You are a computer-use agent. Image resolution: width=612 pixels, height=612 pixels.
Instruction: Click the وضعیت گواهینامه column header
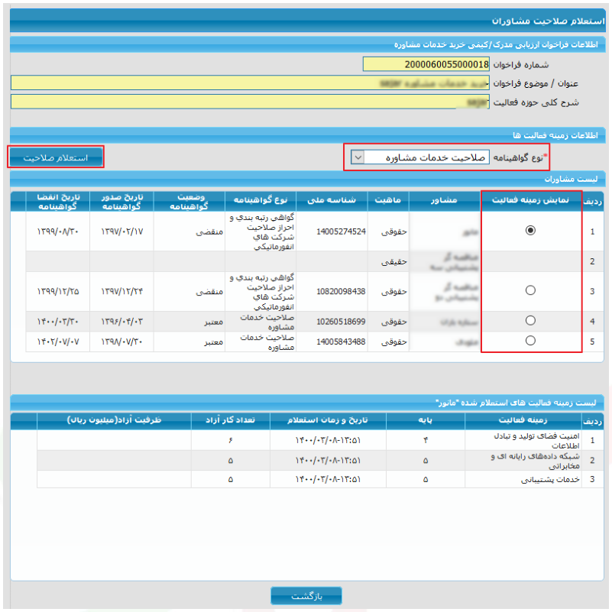[189, 202]
